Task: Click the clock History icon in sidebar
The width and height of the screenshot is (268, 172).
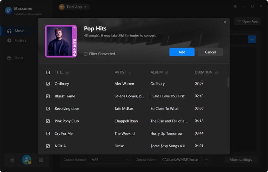Action: click(9, 40)
